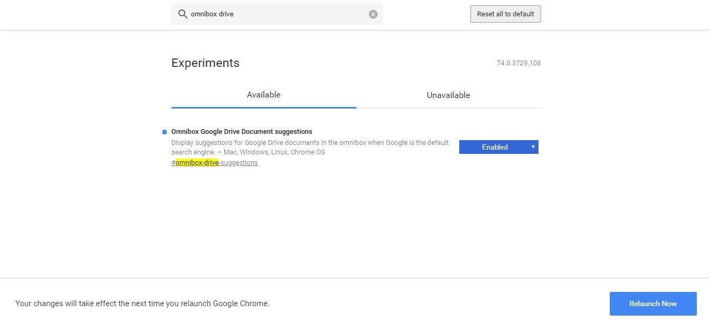Click the version number 74.0.3729.108
This screenshot has height=323, width=709.
tap(518, 63)
